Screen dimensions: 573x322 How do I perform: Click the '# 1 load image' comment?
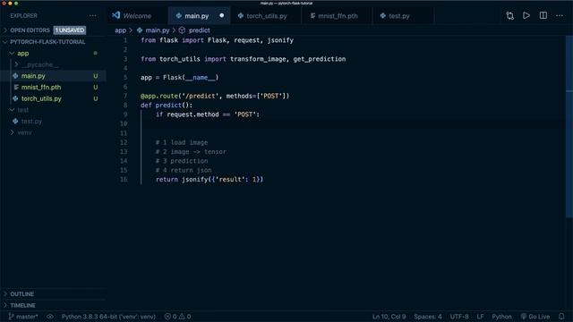pyautogui.click(x=182, y=142)
